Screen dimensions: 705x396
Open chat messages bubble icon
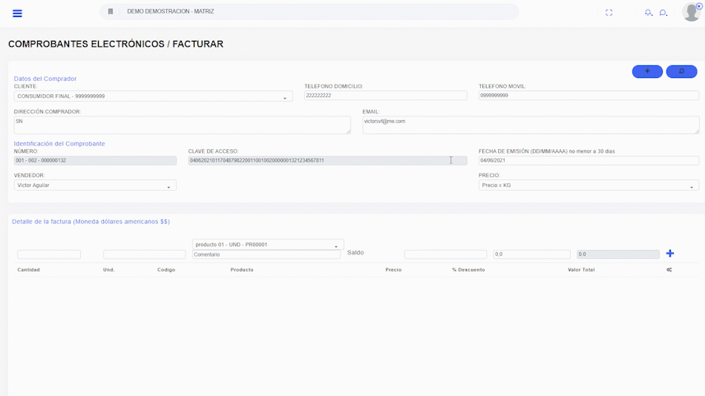point(663,13)
